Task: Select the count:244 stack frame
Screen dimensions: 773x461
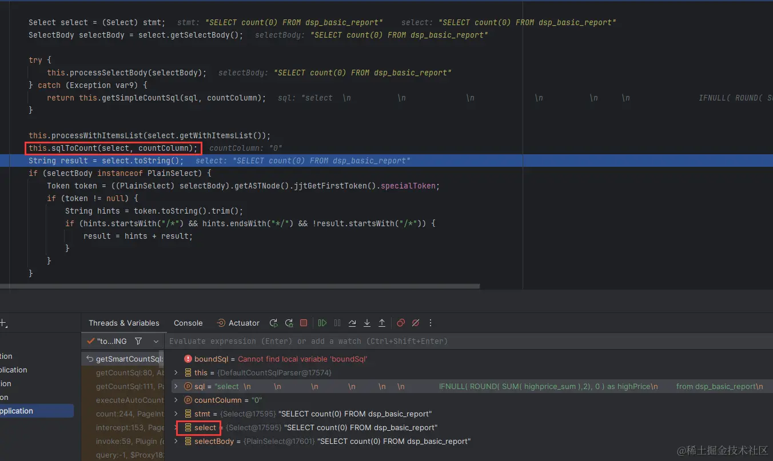Action: (124, 414)
